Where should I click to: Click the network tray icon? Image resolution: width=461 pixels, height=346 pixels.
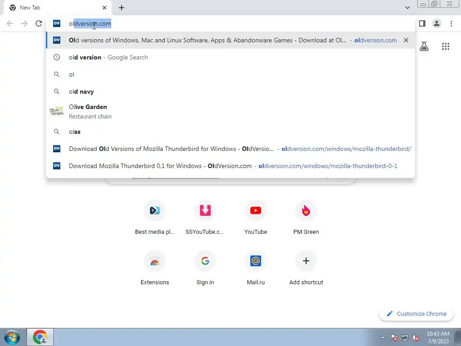pyautogui.click(x=405, y=337)
